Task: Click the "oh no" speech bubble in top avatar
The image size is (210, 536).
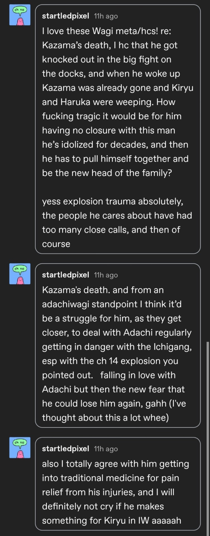Action: tap(20, 10)
